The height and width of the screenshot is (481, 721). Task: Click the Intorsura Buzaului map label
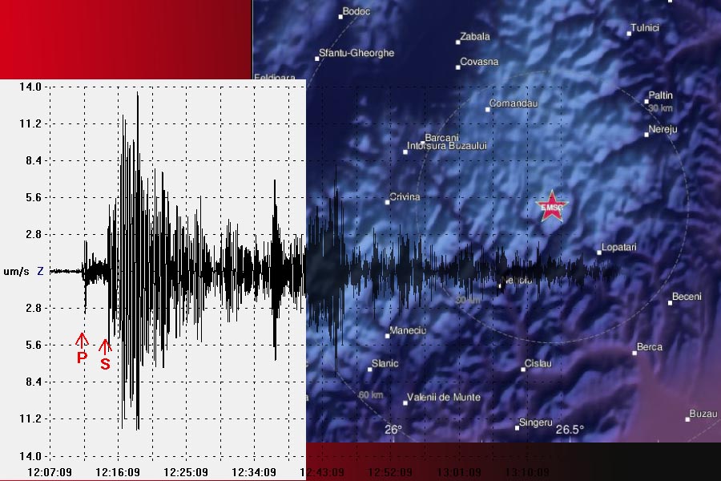tap(446, 146)
